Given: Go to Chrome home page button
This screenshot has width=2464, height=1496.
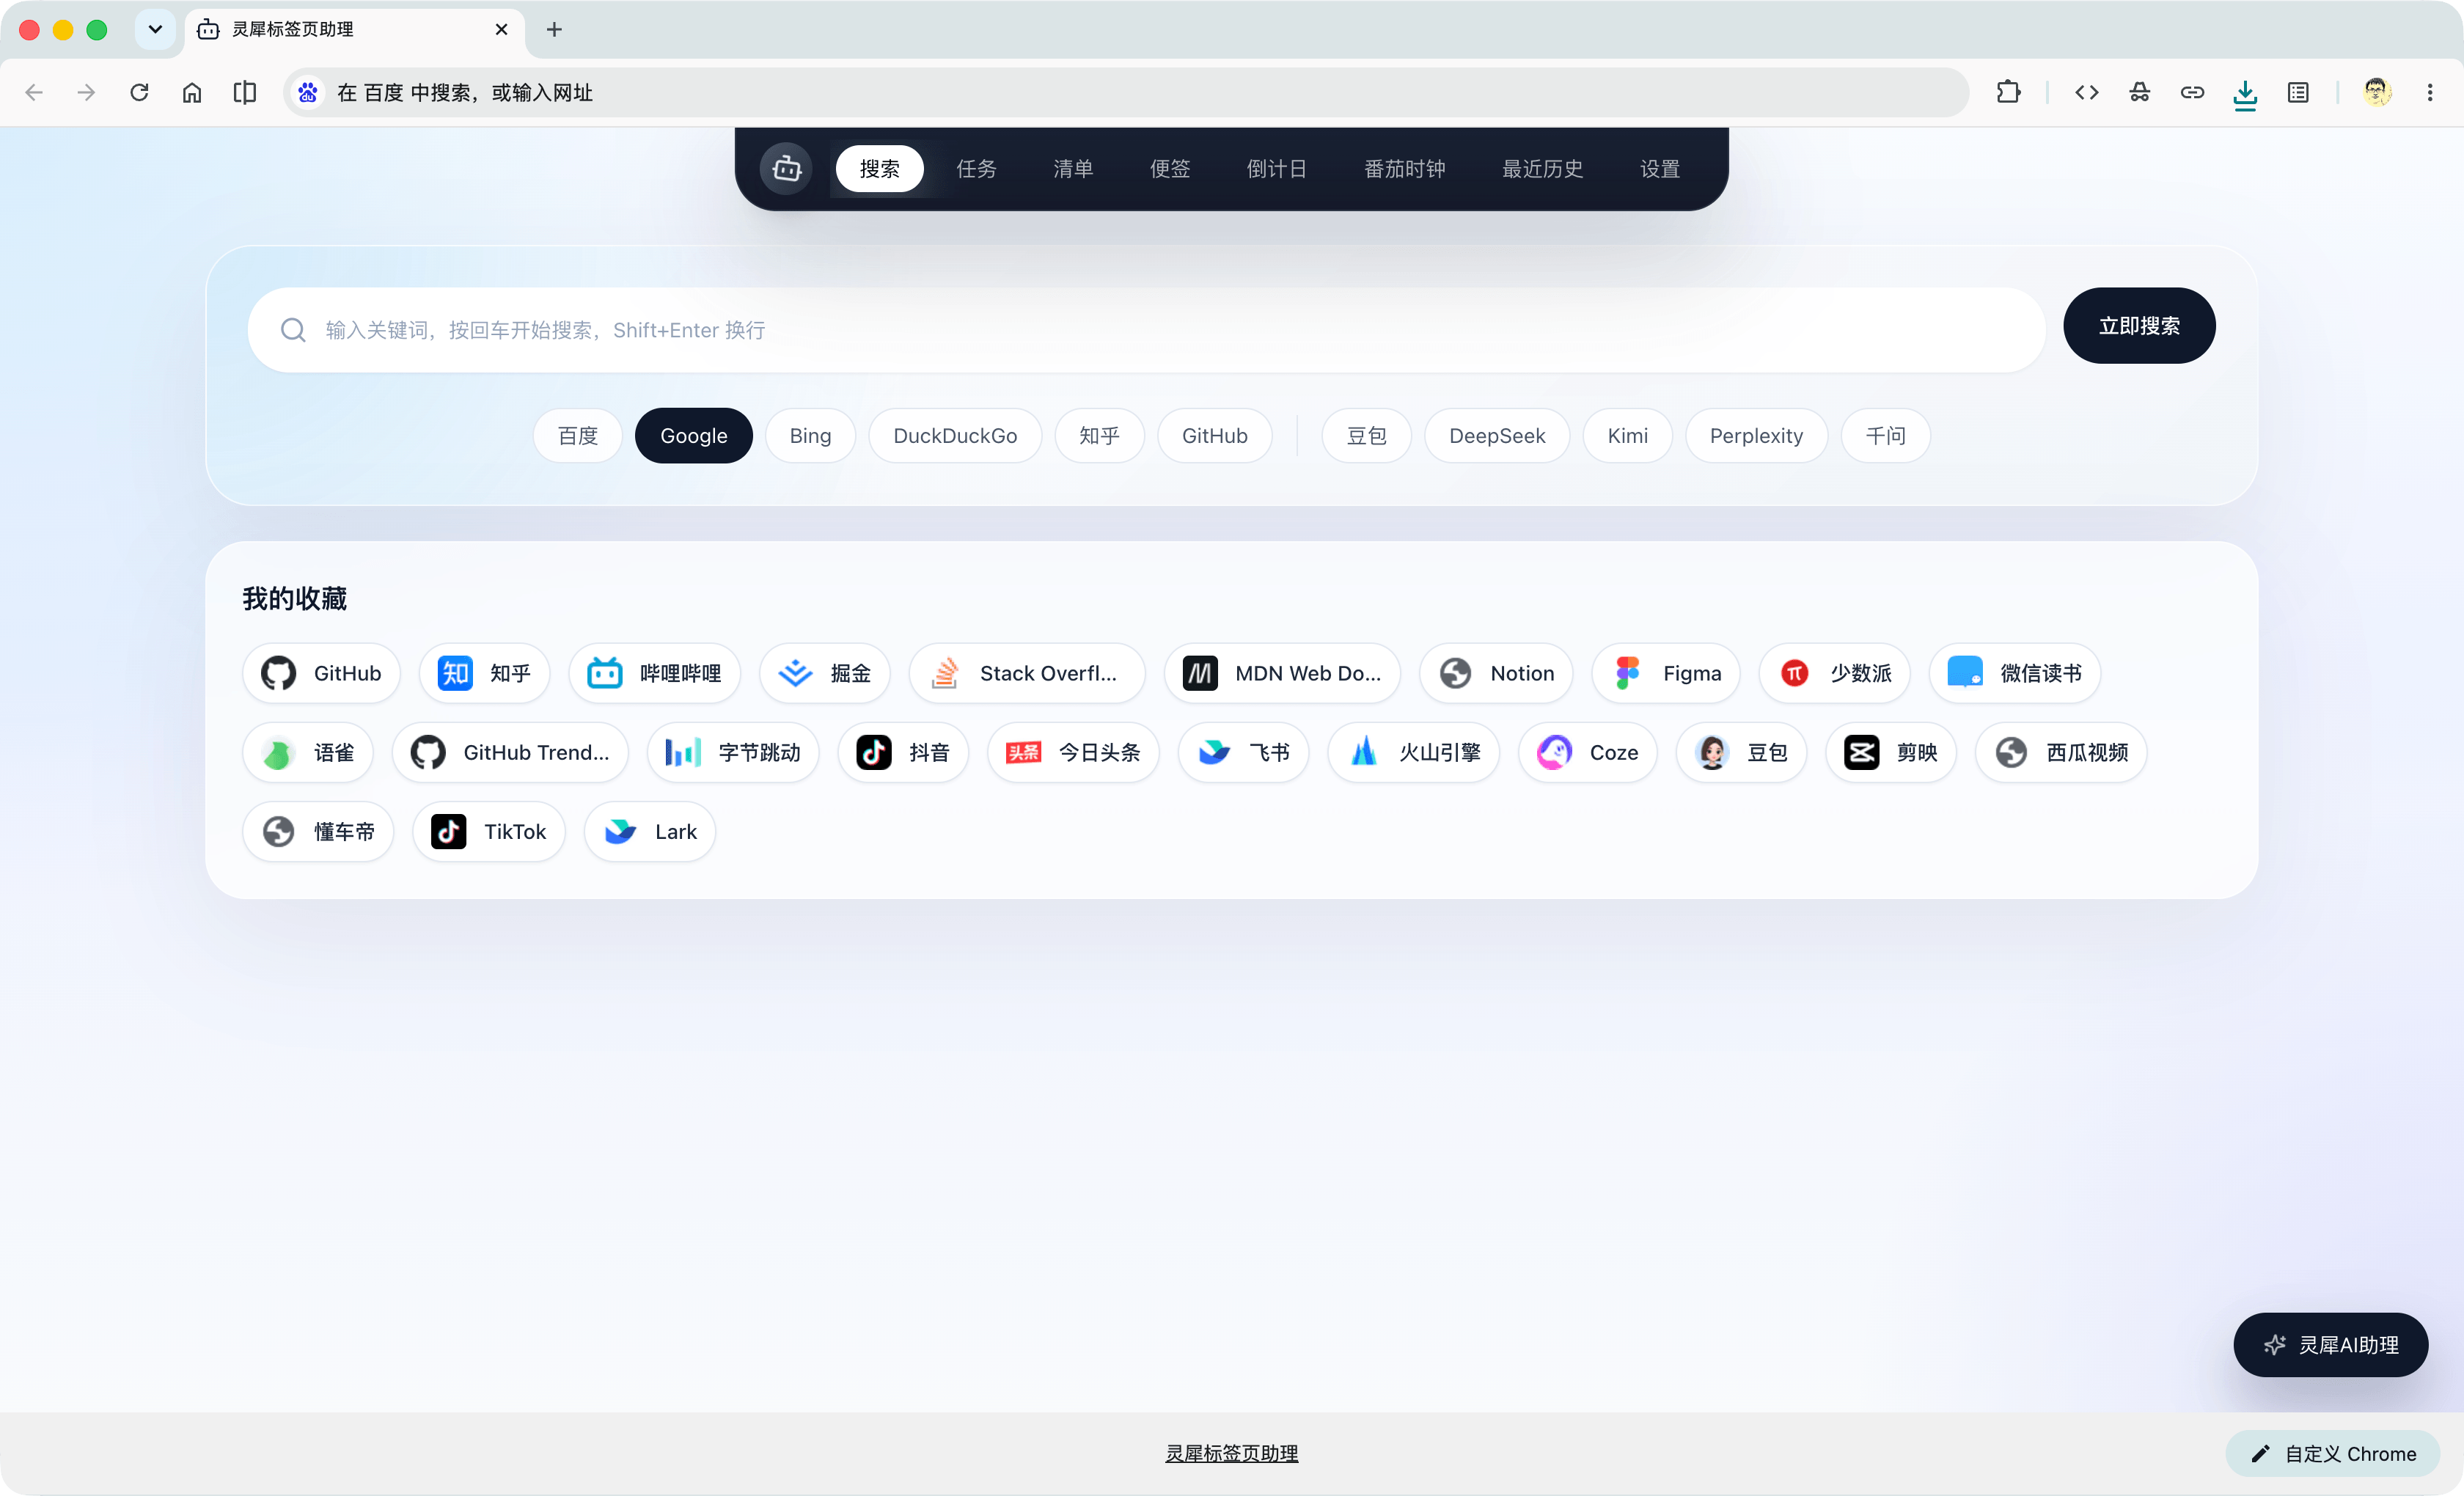Looking at the screenshot, I should (192, 92).
